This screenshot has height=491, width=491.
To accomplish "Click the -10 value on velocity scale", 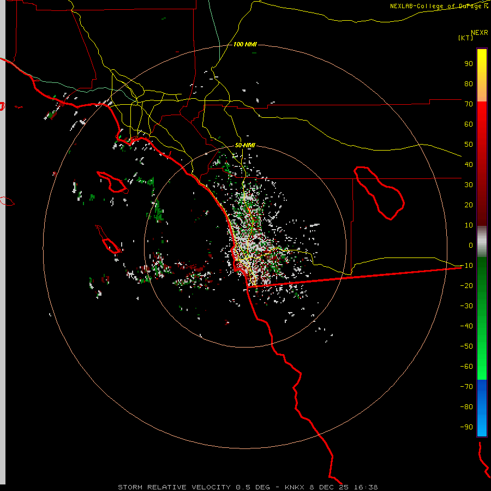I will click(466, 266).
